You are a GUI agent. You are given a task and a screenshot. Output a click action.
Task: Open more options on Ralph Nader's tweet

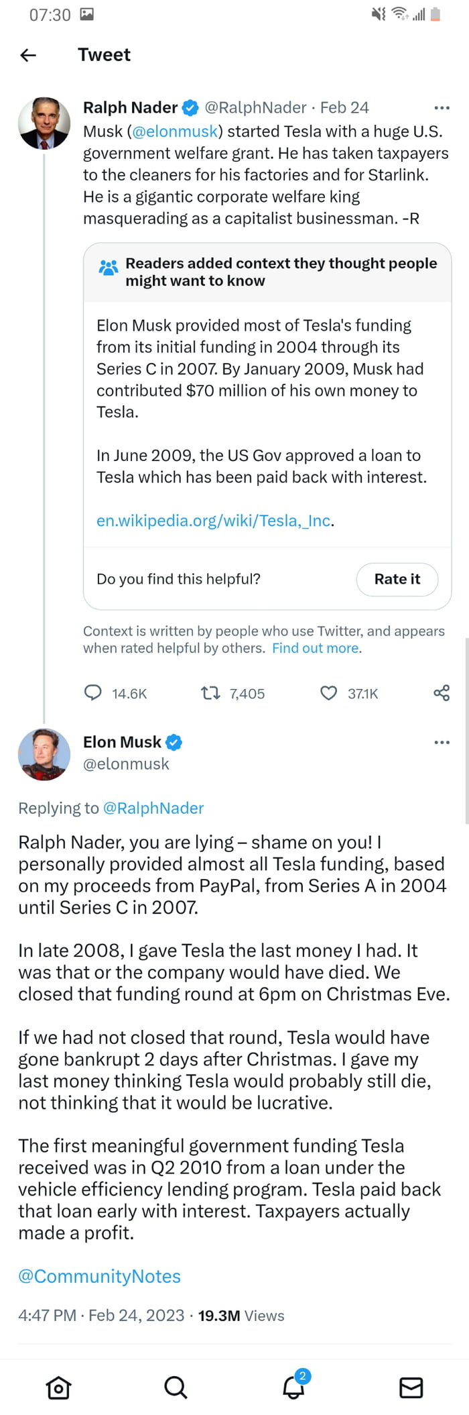(x=442, y=107)
